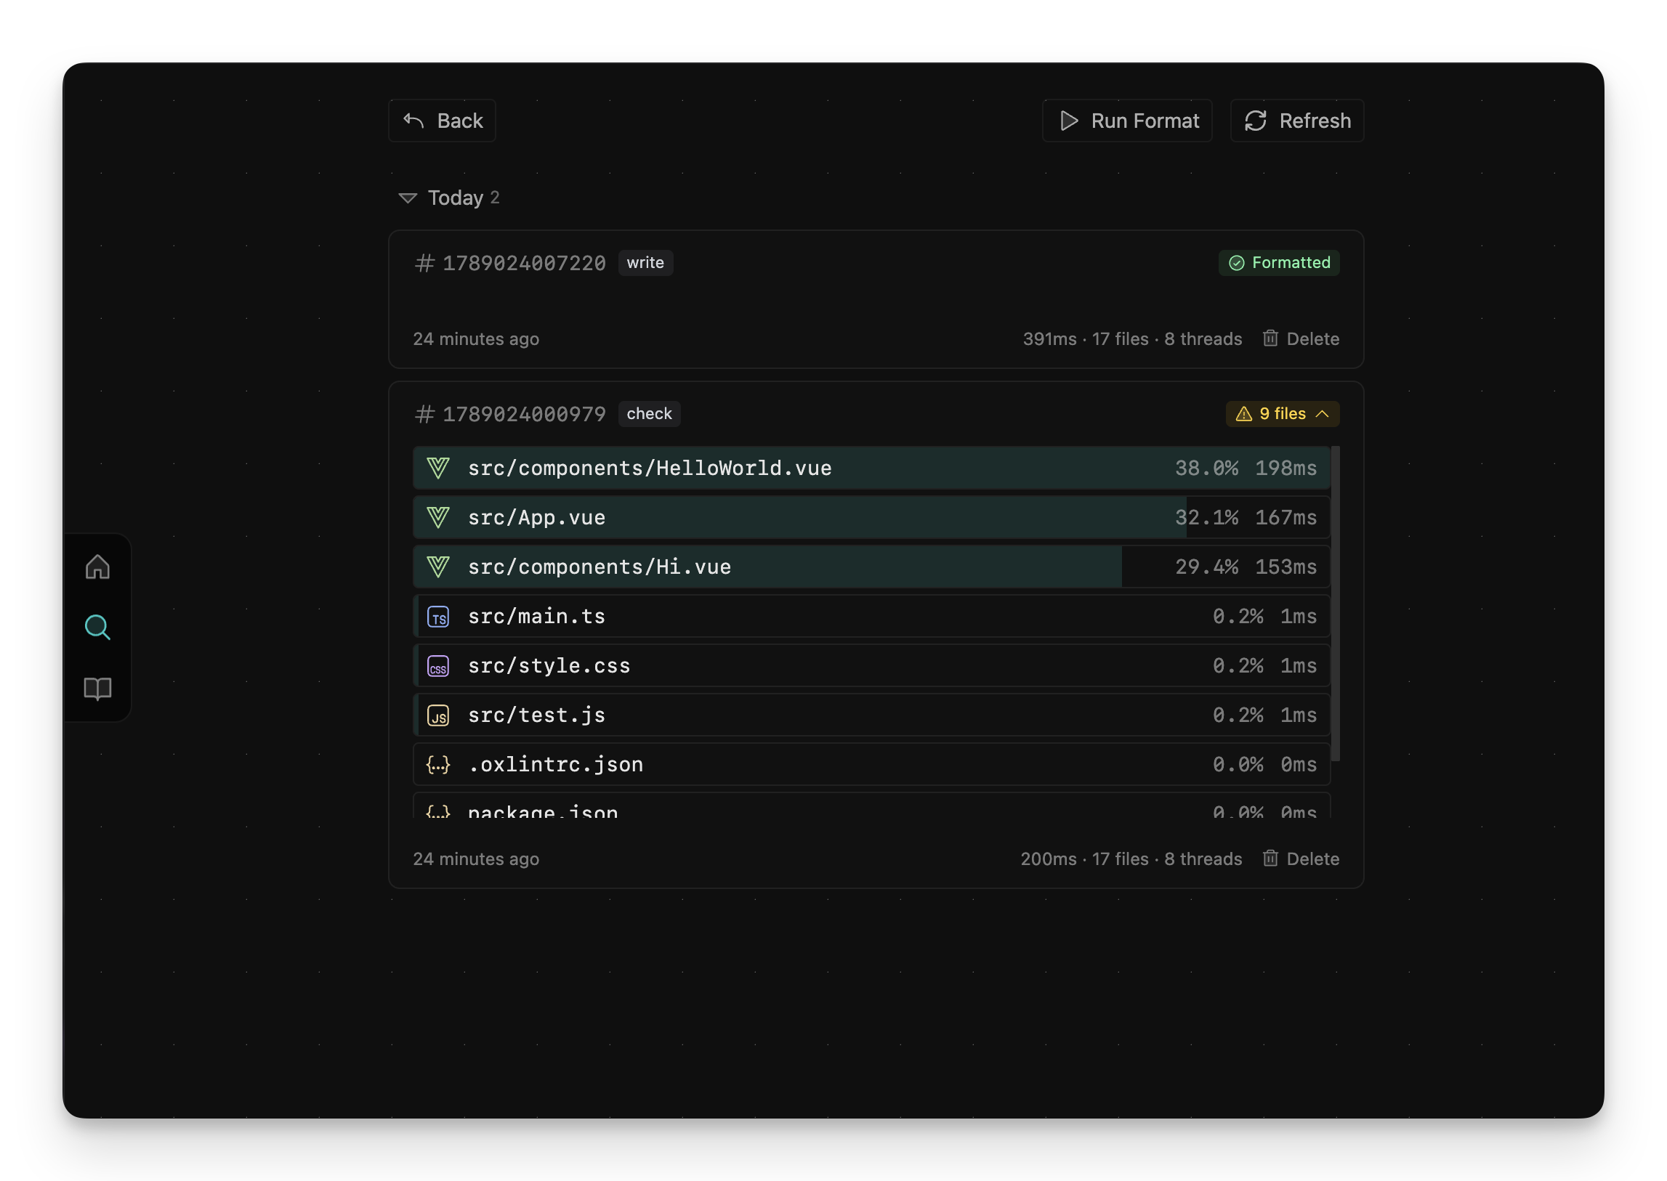The height and width of the screenshot is (1181, 1667).
Task: Select the src/App.vue file row
Action: (872, 517)
